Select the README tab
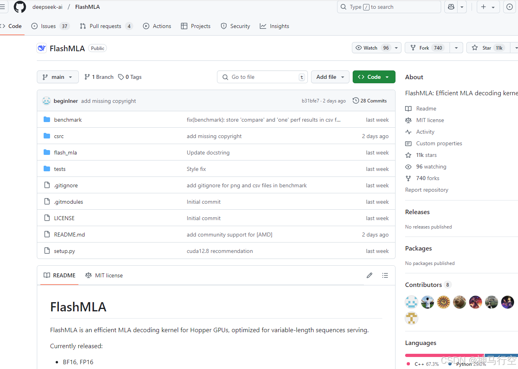Image resolution: width=518 pixels, height=369 pixels. (x=59, y=275)
